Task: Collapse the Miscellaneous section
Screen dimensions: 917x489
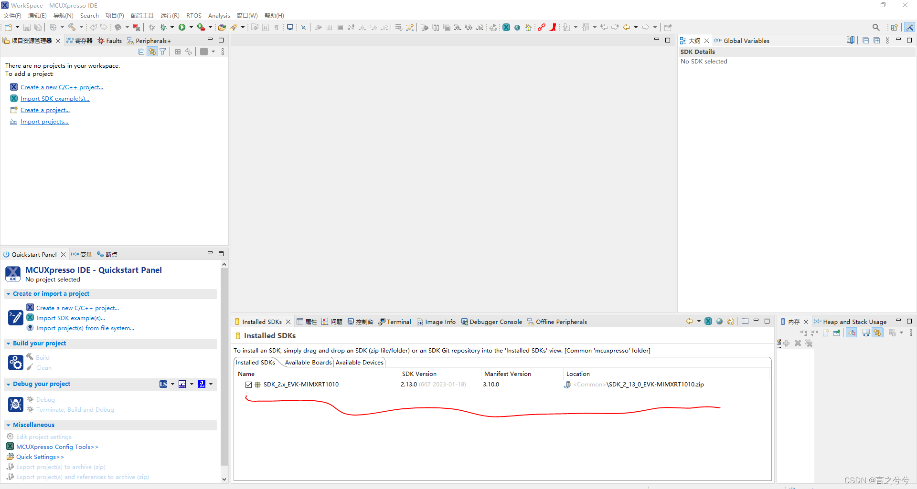Action: 8,425
